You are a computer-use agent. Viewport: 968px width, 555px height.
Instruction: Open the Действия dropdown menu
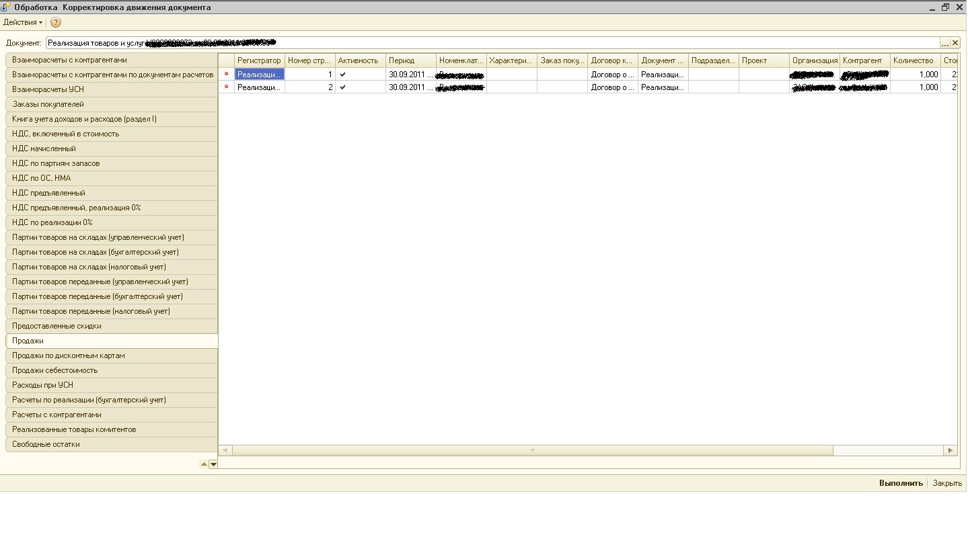[22, 22]
